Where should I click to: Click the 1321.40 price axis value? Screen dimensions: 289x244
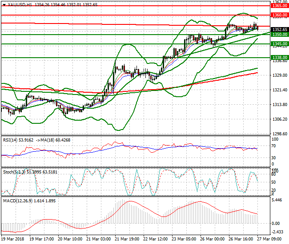click(280, 90)
